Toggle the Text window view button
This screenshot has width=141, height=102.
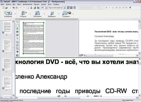click(x=74, y=8)
